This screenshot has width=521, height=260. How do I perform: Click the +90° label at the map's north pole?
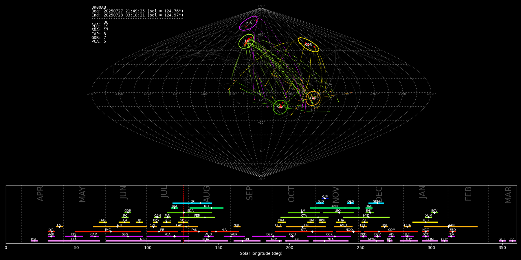[x=261, y=6]
